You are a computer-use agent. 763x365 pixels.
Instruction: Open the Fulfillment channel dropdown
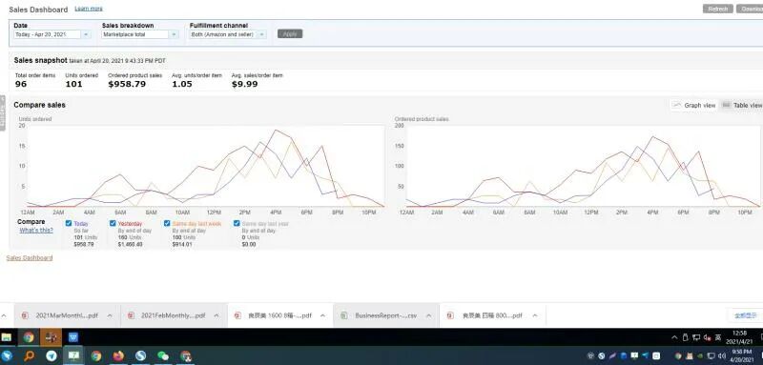coord(228,34)
